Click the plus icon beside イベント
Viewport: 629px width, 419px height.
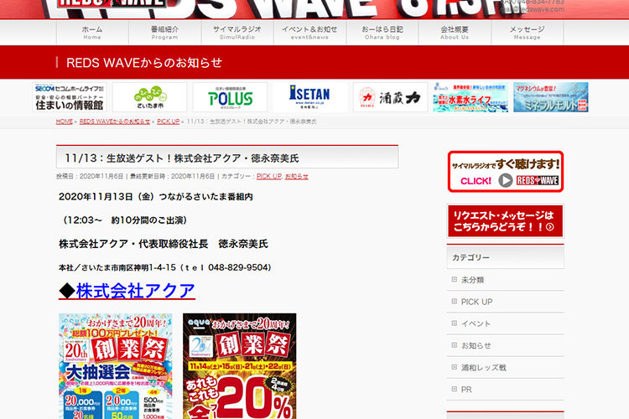coord(454,323)
